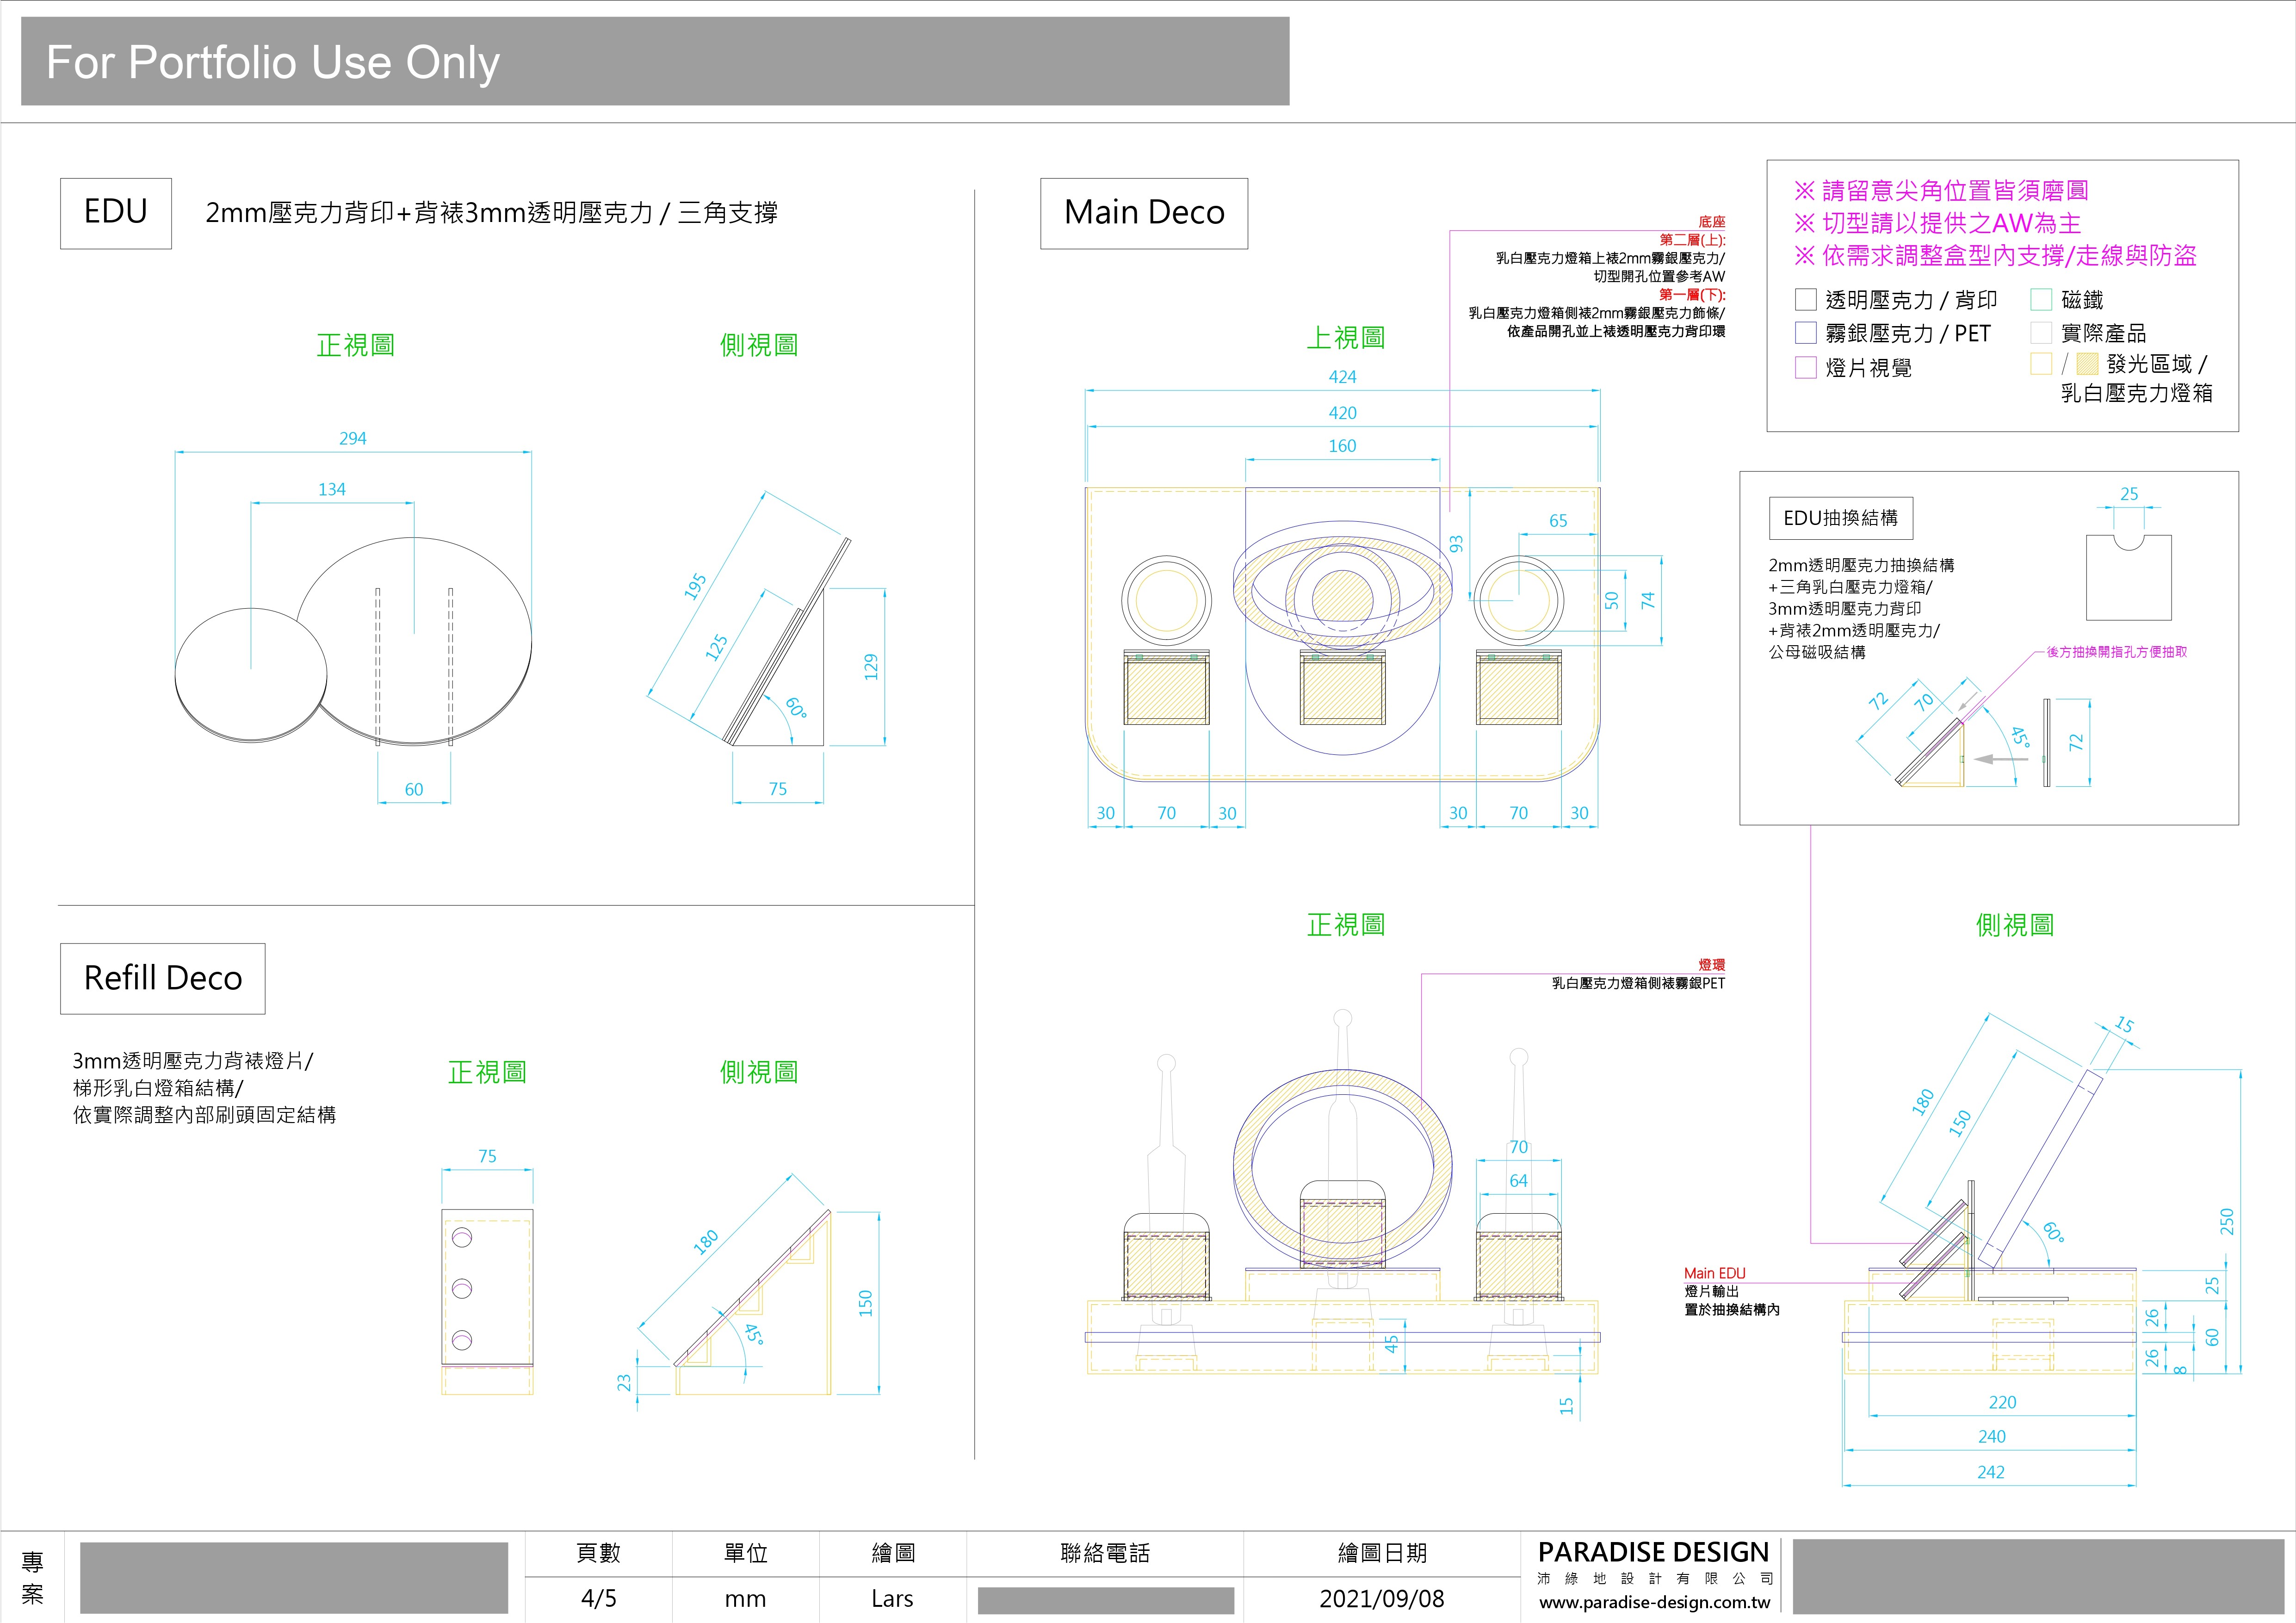Click the EDU抽換結構 label box
2296x1623 pixels.
1840,518
